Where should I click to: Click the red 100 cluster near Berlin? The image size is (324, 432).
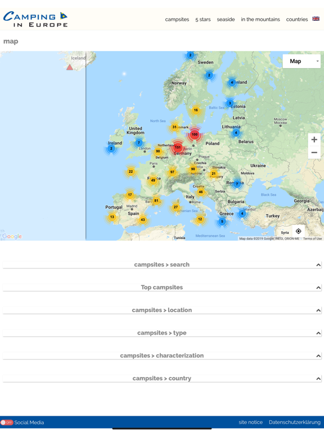click(x=195, y=134)
